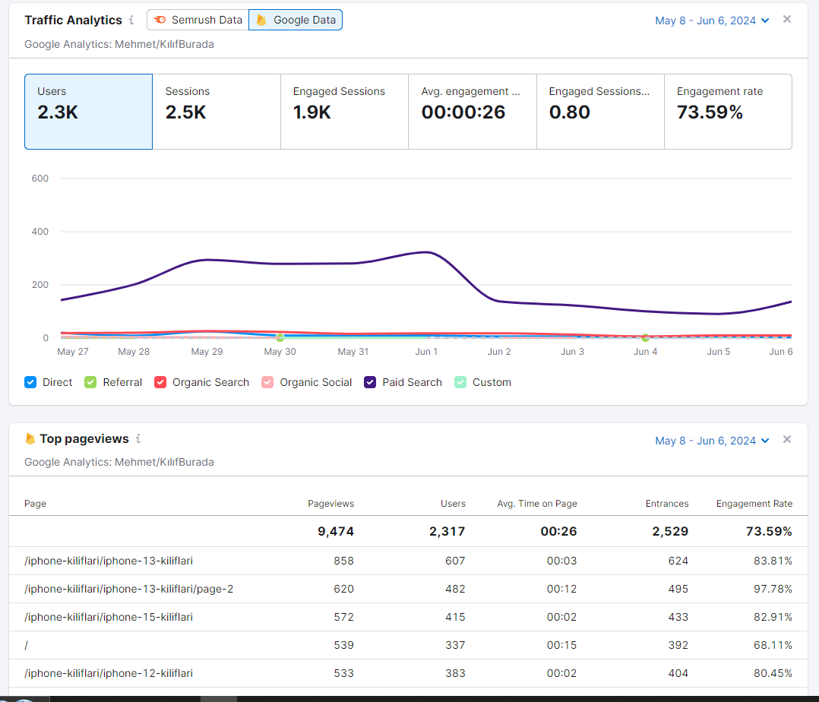Screen dimensions: 819x702
Task: Click the info icon beside Traffic Analytics
Action: pyautogui.click(x=131, y=20)
